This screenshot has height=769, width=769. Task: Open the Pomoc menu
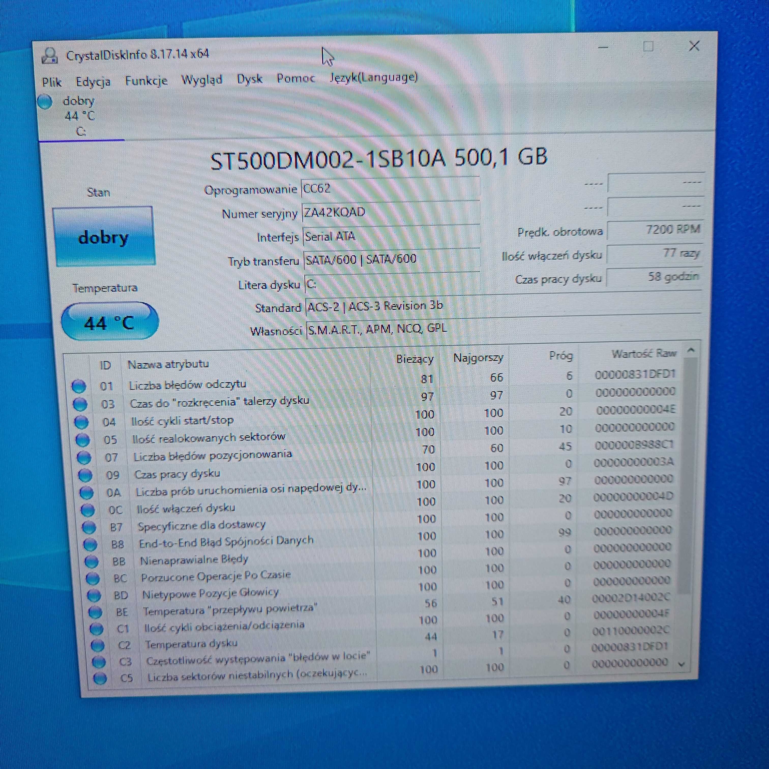pos(296,78)
